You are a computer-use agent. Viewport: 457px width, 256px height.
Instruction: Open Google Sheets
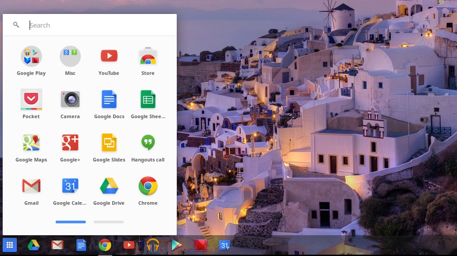coord(148,99)
